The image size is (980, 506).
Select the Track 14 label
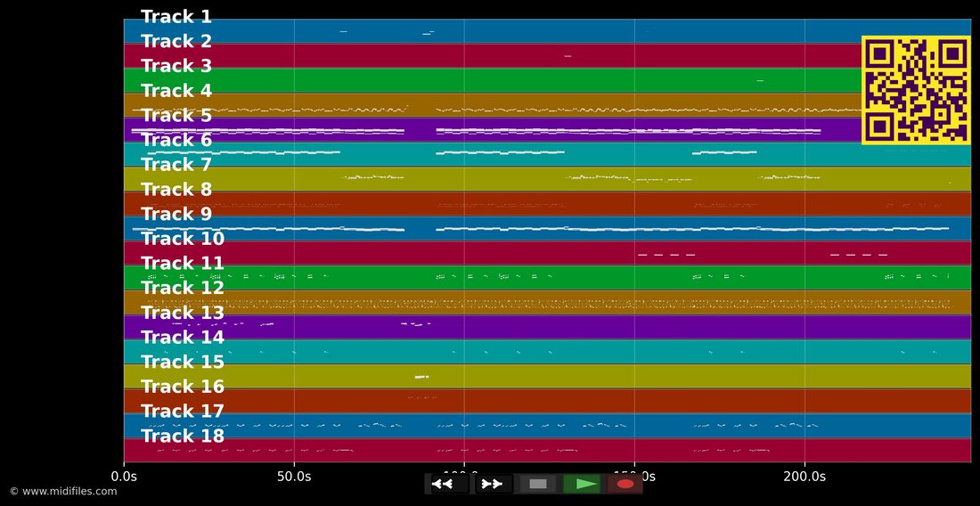pyautogui.click(x=183, y=338)
